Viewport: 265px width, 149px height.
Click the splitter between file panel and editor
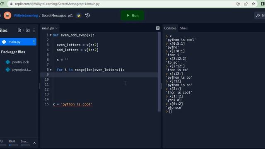(39, 86)
